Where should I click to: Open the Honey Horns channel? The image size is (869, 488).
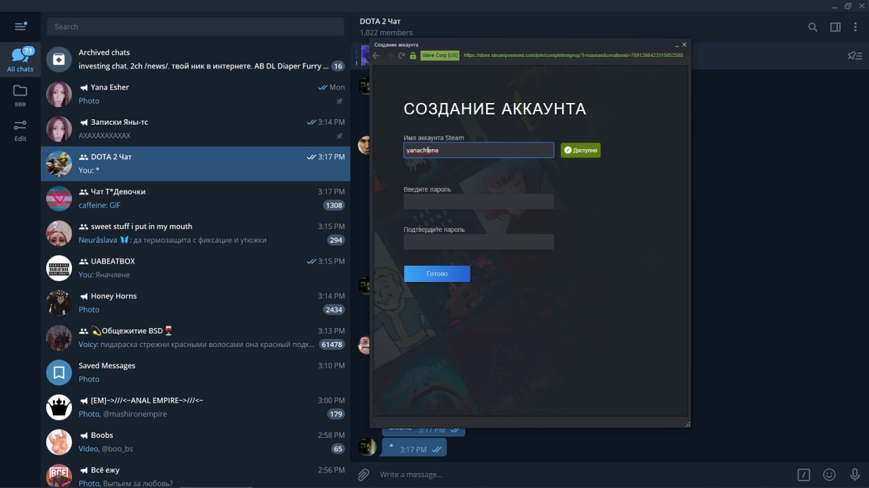tap(196, 303)
